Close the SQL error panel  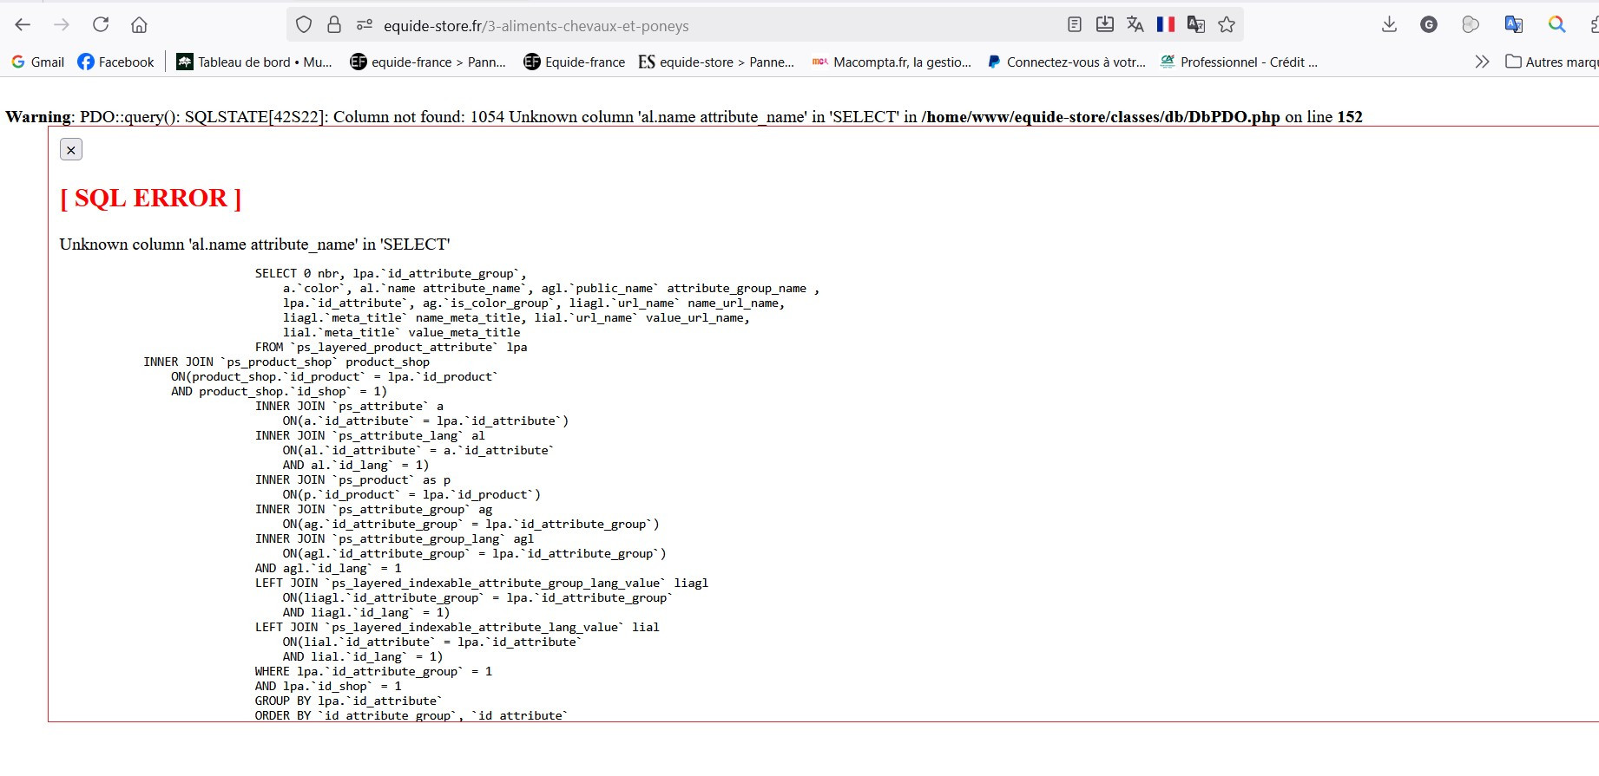pyautogui.click(x=71, y=150)
